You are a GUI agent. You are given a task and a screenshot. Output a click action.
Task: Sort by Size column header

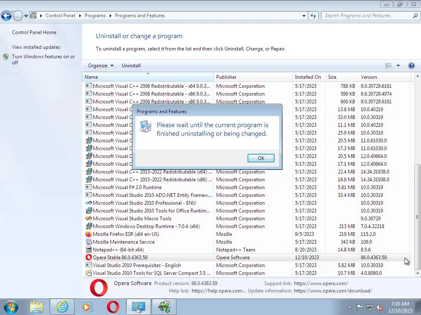click(342, 77)
